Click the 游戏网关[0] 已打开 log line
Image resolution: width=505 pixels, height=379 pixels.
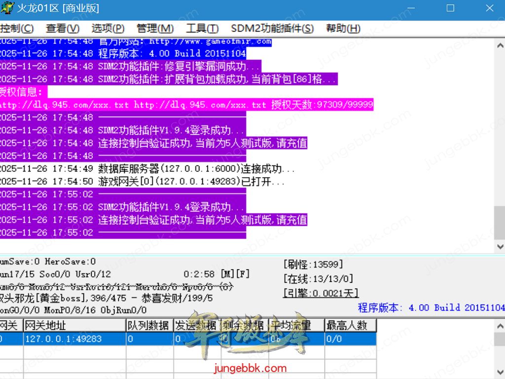(142, 182)
